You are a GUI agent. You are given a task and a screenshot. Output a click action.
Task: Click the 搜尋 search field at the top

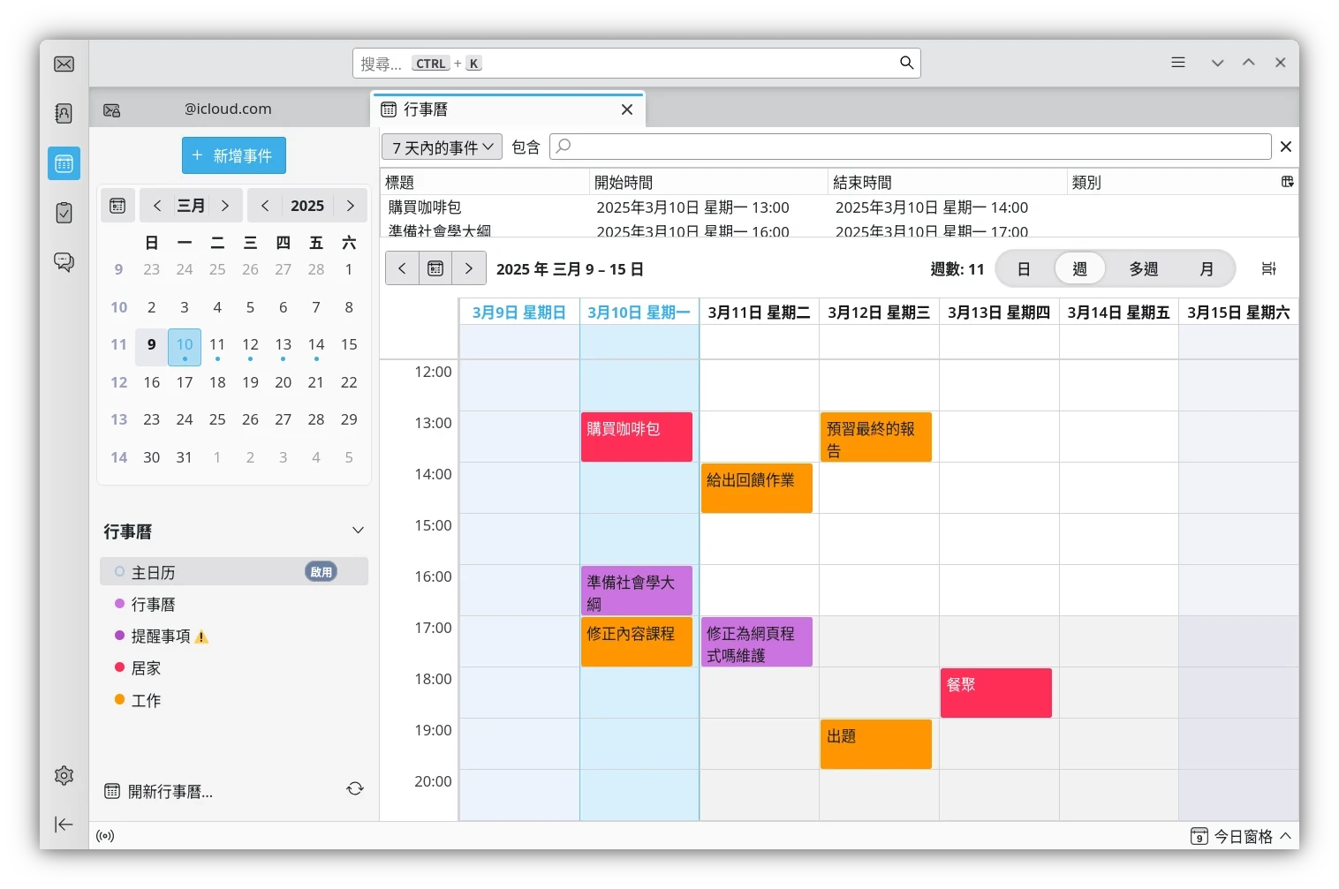point(636,63)
